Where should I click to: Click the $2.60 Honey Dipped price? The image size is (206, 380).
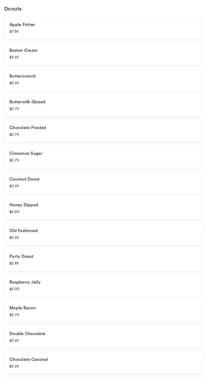(x=14, y=212)
